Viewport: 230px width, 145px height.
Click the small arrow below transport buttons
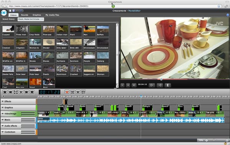3,96
